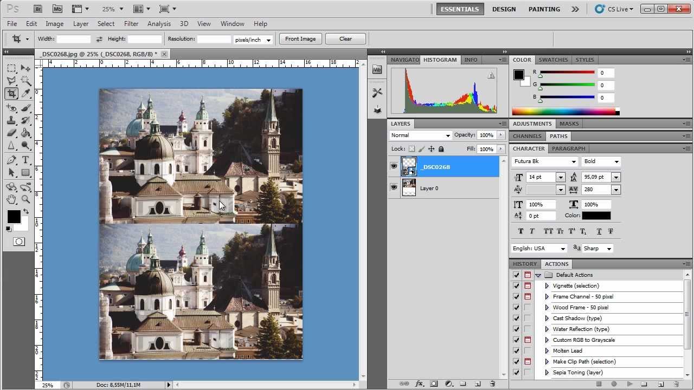Uncheck the Molten Lead action checkbox
Screen dimensions: 694x390
(516, 350)
